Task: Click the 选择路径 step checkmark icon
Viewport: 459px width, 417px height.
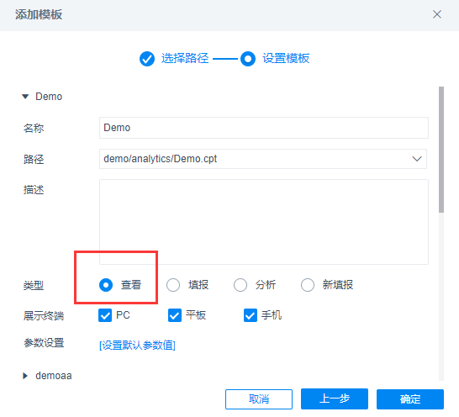Action: pyautogui.click(x=147, y=59)
